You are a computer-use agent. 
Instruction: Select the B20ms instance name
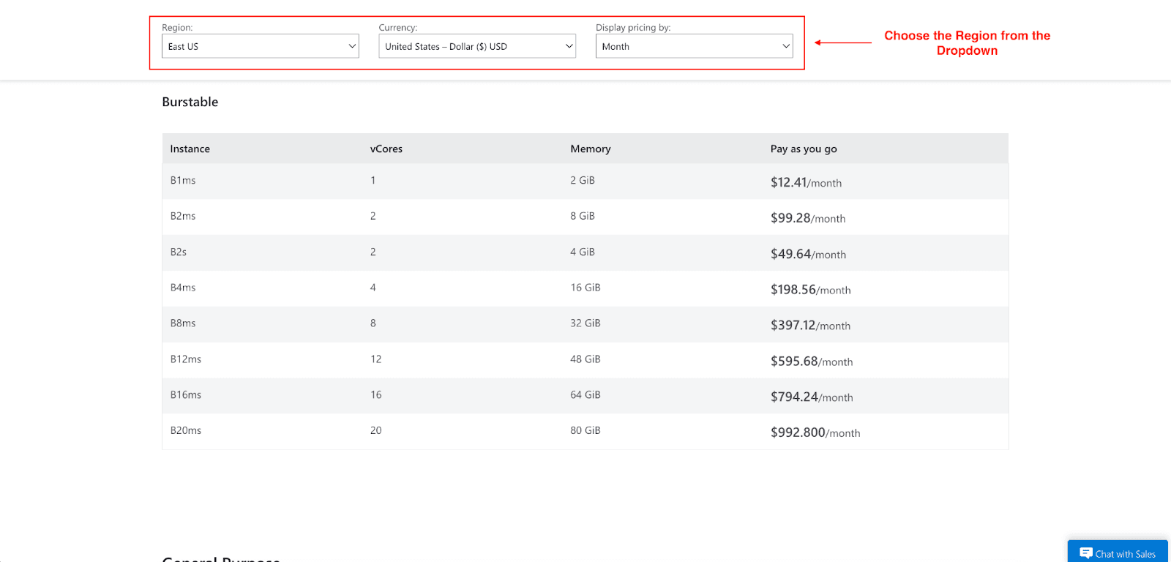tap(186, 430)
